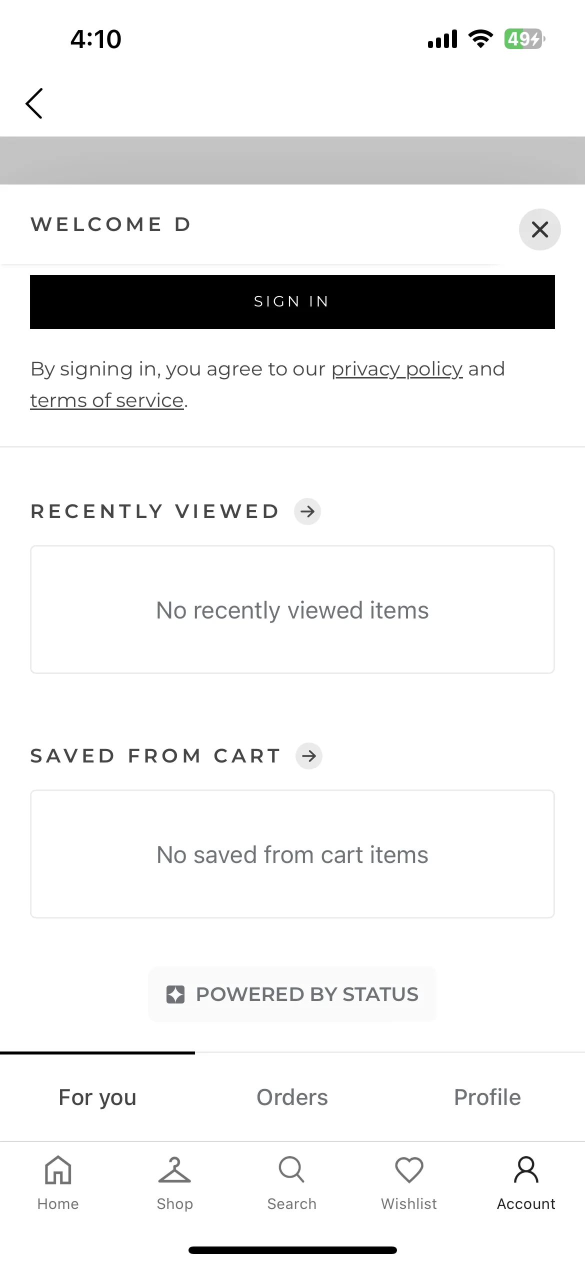This screenshot has height=1266, width=585.
Task: Open the terms of service link
Action: click(107, 400)
